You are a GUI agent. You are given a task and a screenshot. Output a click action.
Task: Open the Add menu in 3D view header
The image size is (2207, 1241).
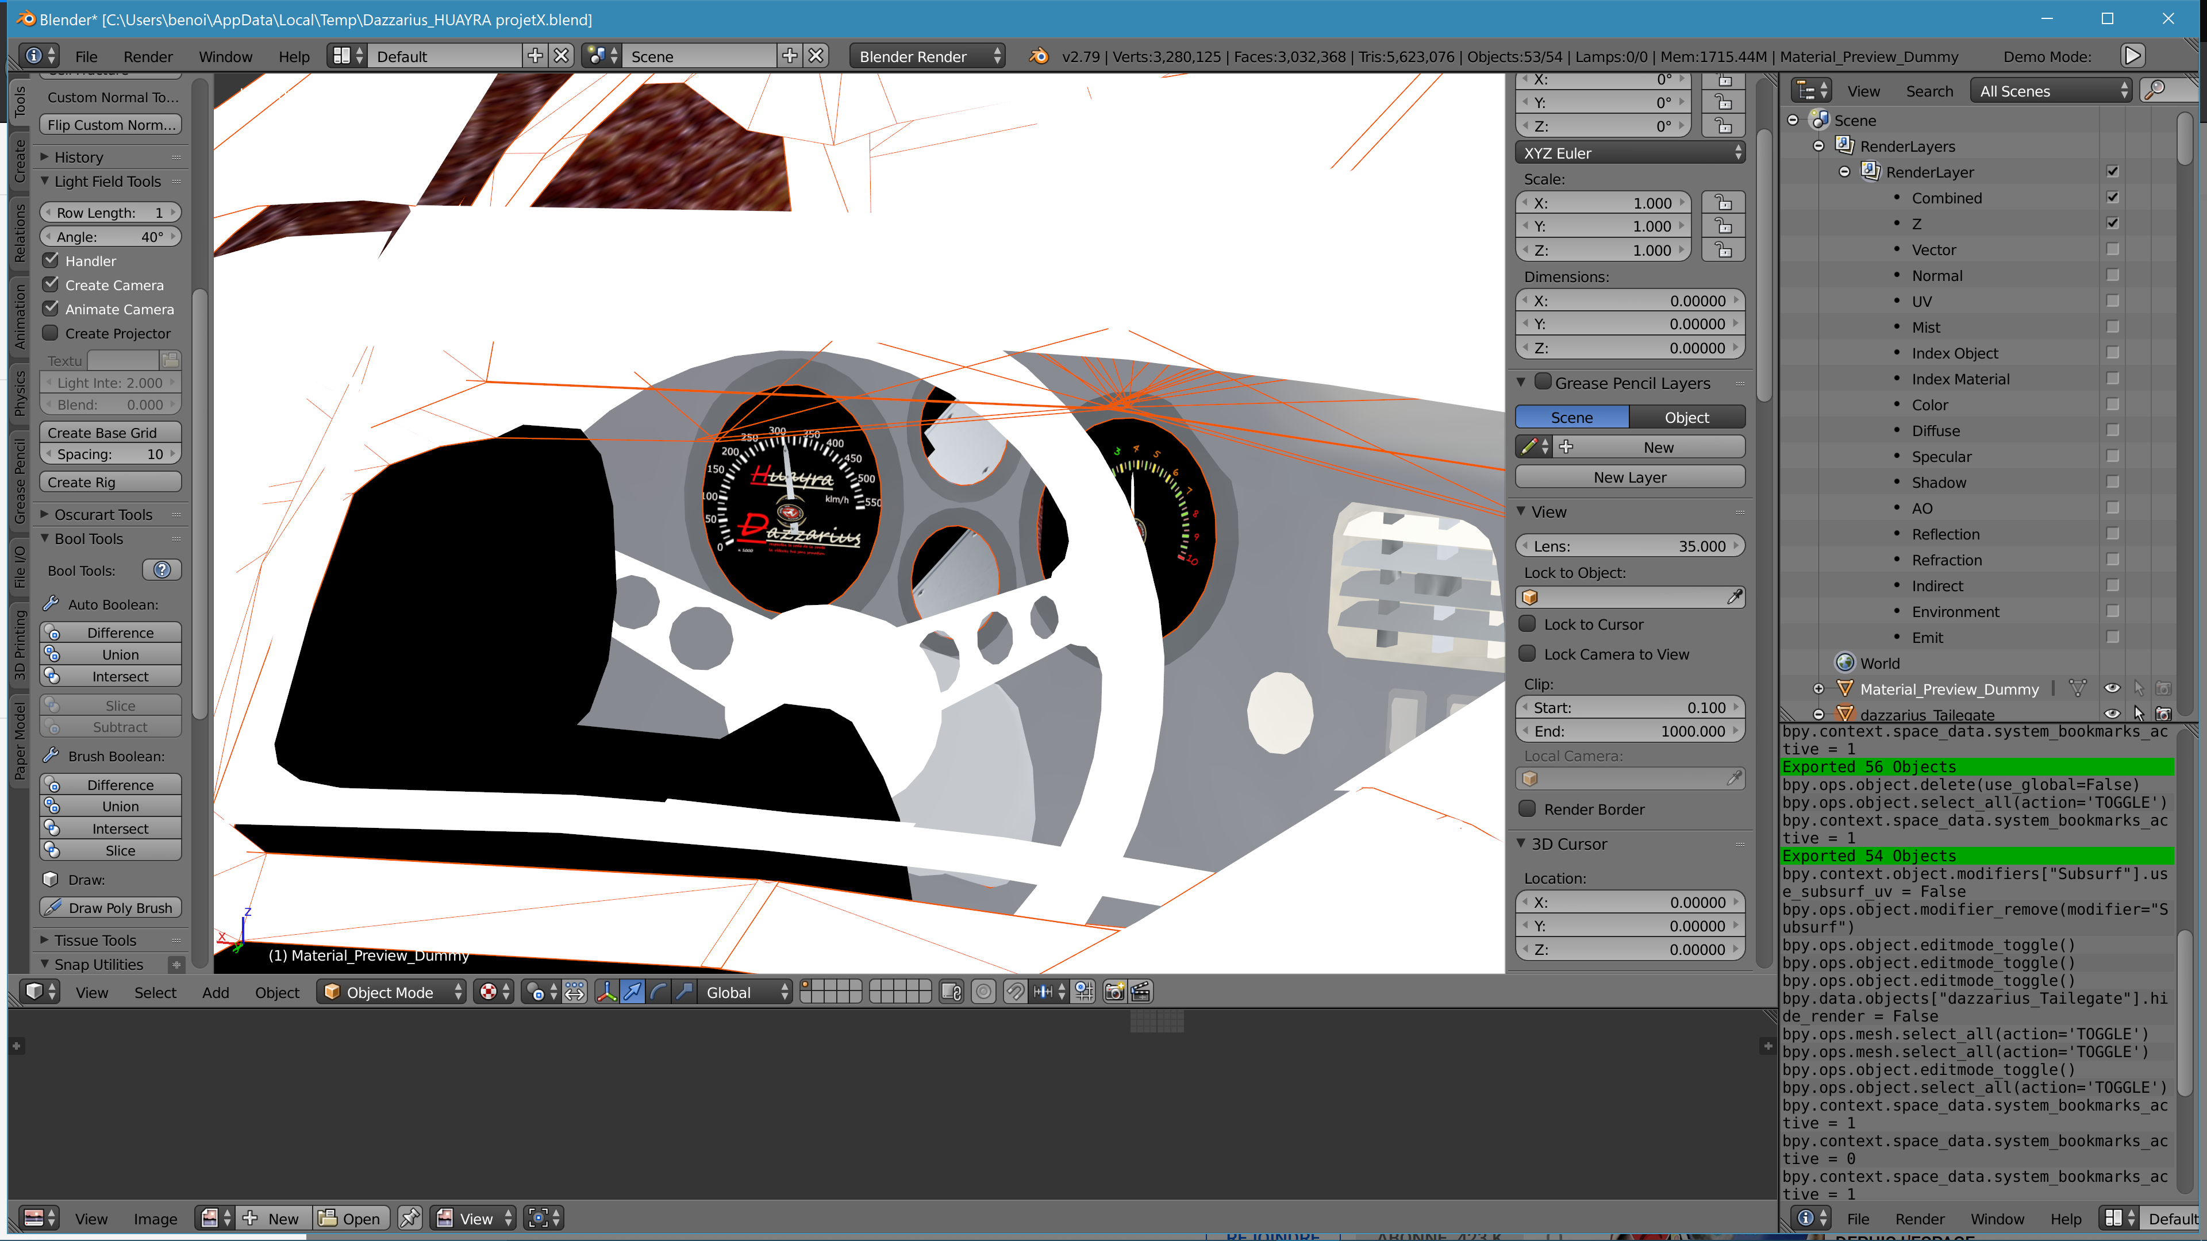click(215, 992)
